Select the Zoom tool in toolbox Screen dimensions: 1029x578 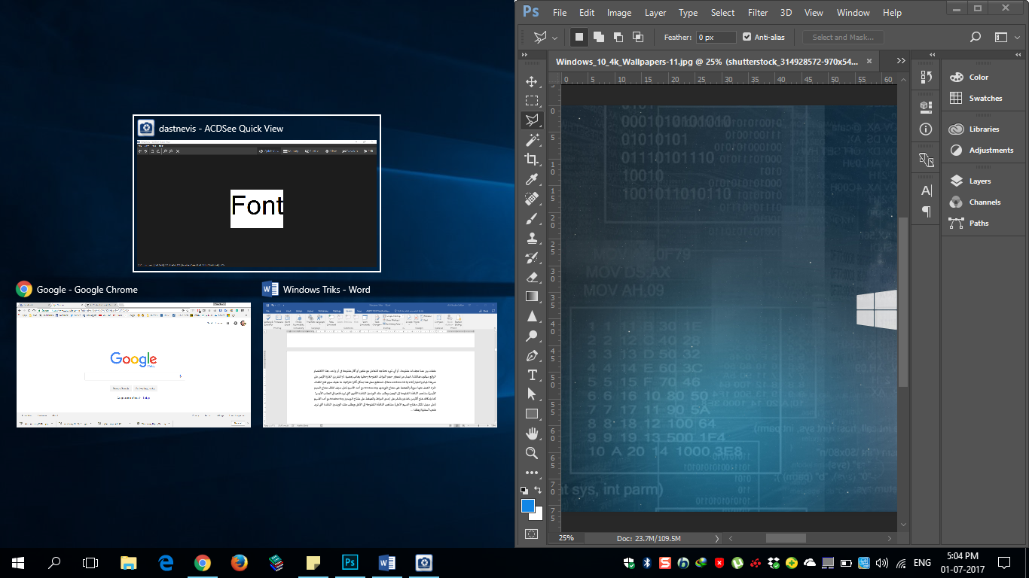[532, 453]
